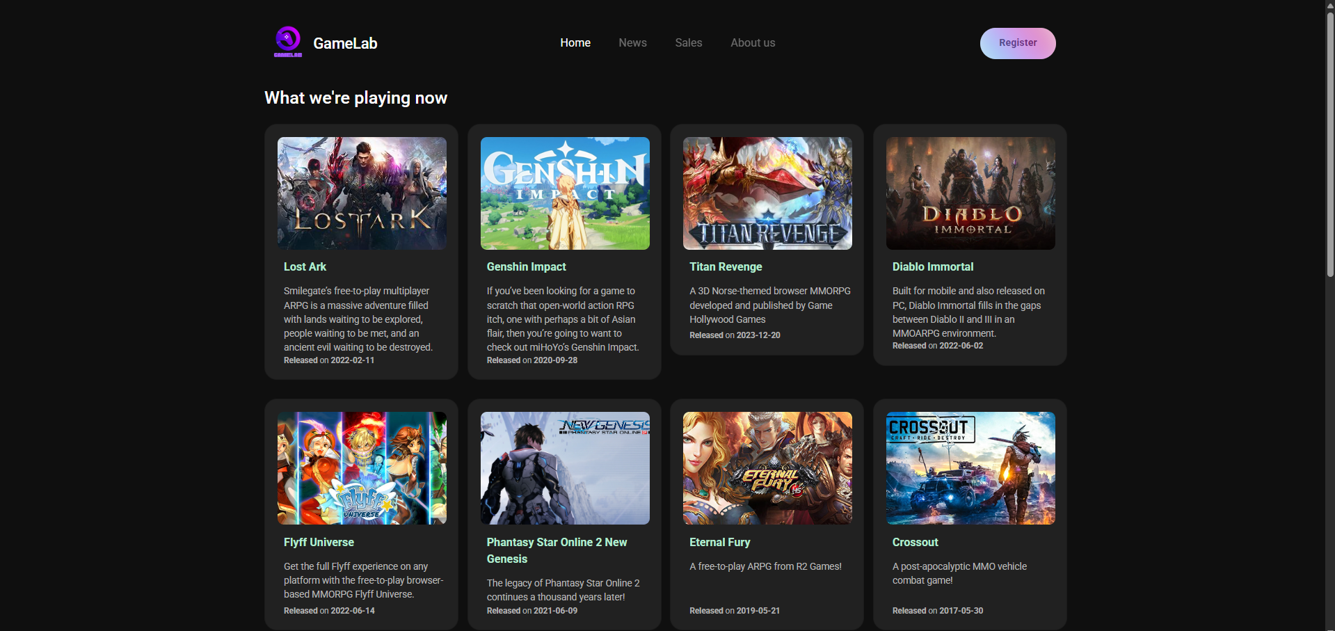
Task: Go to the News page
Action: 632,43
